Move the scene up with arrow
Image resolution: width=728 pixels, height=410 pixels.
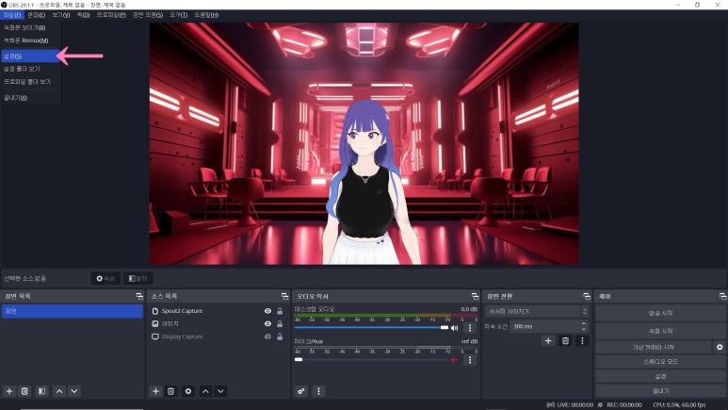tap(59, 391)
